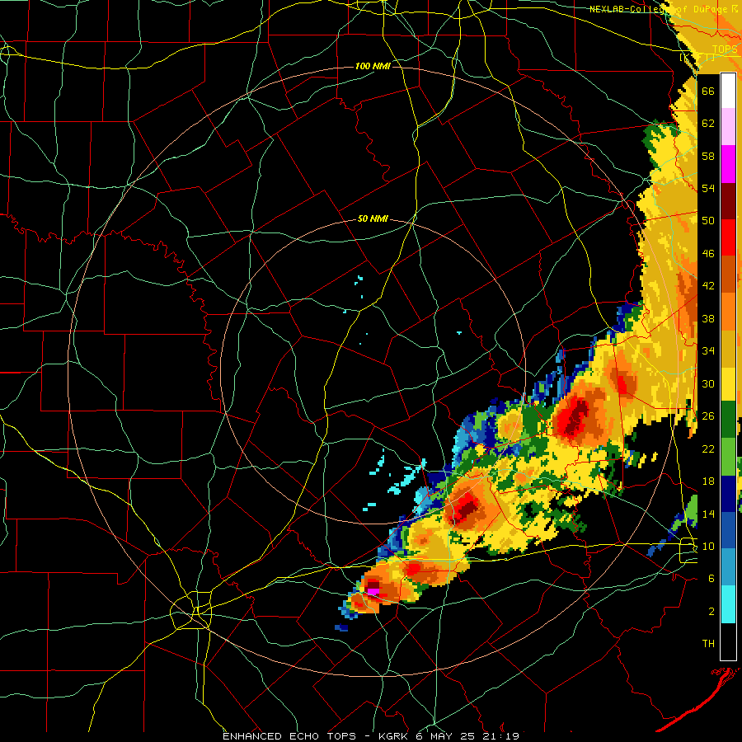Click the legend value '66'
Screen dimensions: 742x742
[708, 91]
